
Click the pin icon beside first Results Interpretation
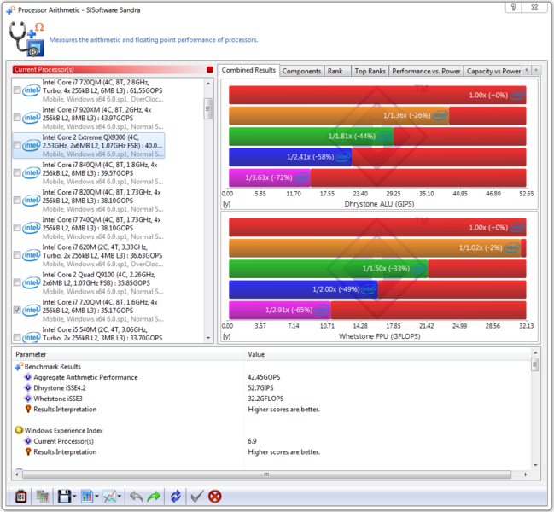(28, 409)
